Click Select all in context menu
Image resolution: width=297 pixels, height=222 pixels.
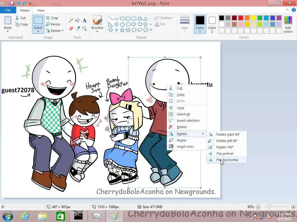(x=187, y=114)
